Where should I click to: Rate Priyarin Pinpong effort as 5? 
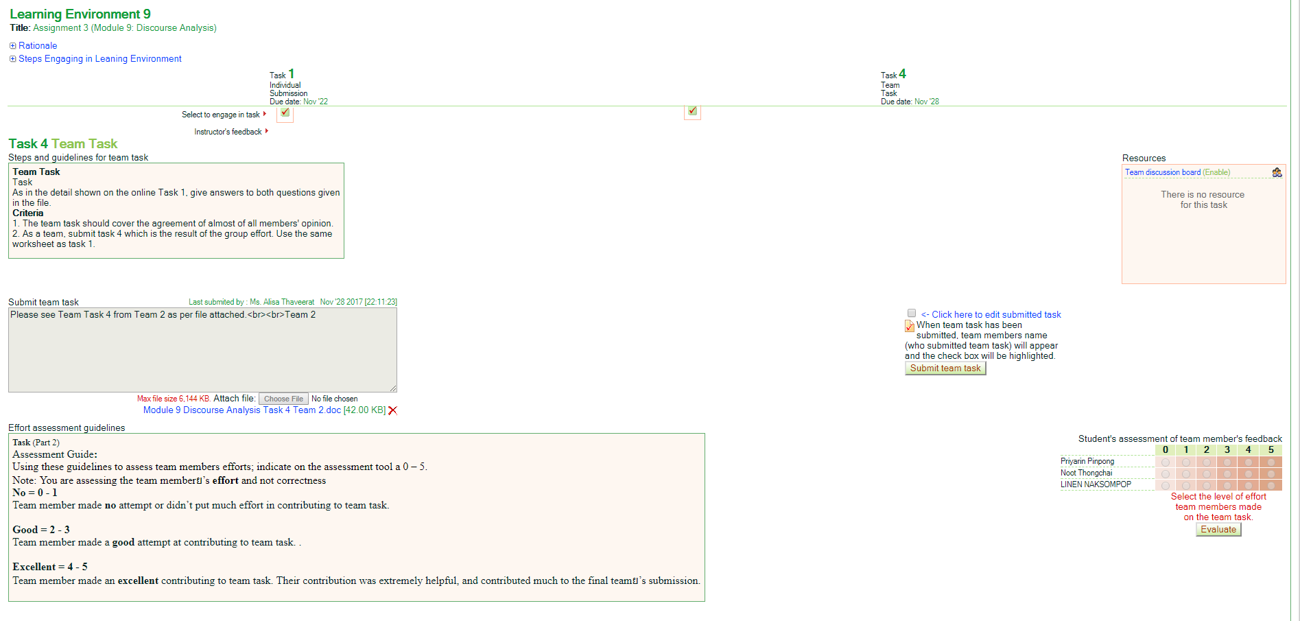pyautogui.click(x=1271, y=462)
